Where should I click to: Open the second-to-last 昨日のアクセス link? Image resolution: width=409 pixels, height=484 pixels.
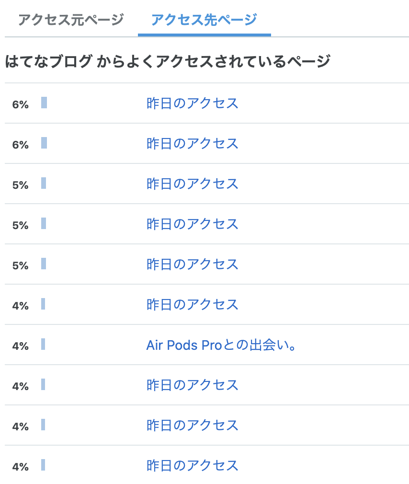coord(192,426)
